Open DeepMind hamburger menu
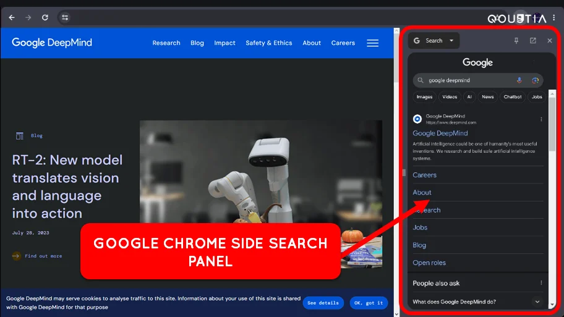 pyautogui.click(x=372, y=43)
